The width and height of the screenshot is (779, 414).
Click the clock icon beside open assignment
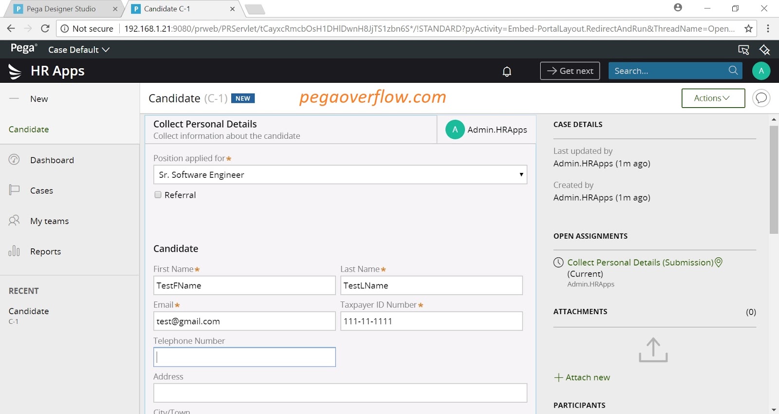[x=558, y=263]
